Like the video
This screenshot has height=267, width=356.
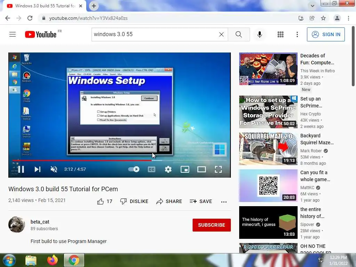click(105, 201)
